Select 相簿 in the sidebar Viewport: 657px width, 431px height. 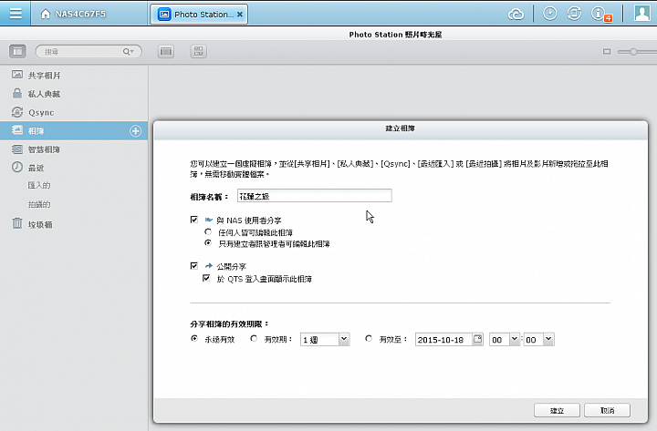pyautogui.click(x=74, y=130)
